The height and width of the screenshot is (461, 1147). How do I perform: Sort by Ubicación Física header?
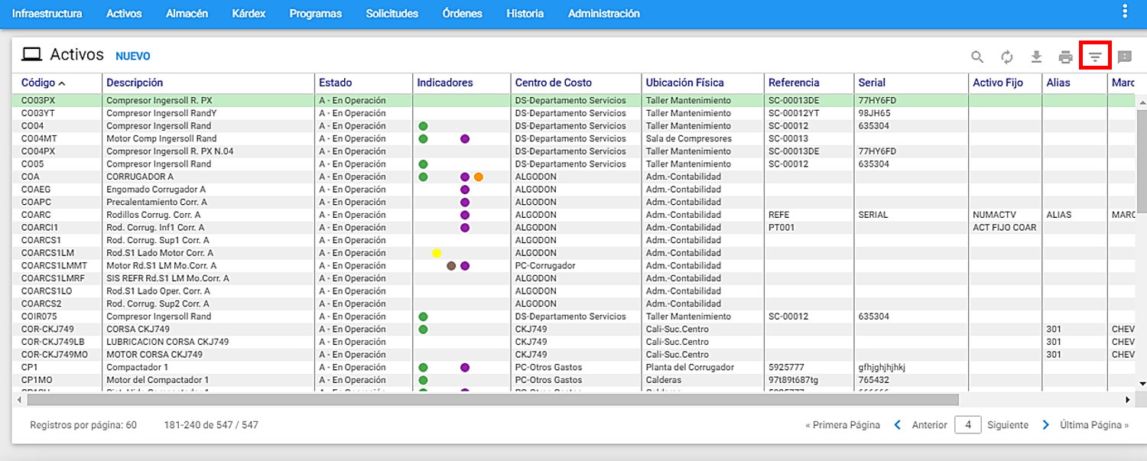[684, 83]
